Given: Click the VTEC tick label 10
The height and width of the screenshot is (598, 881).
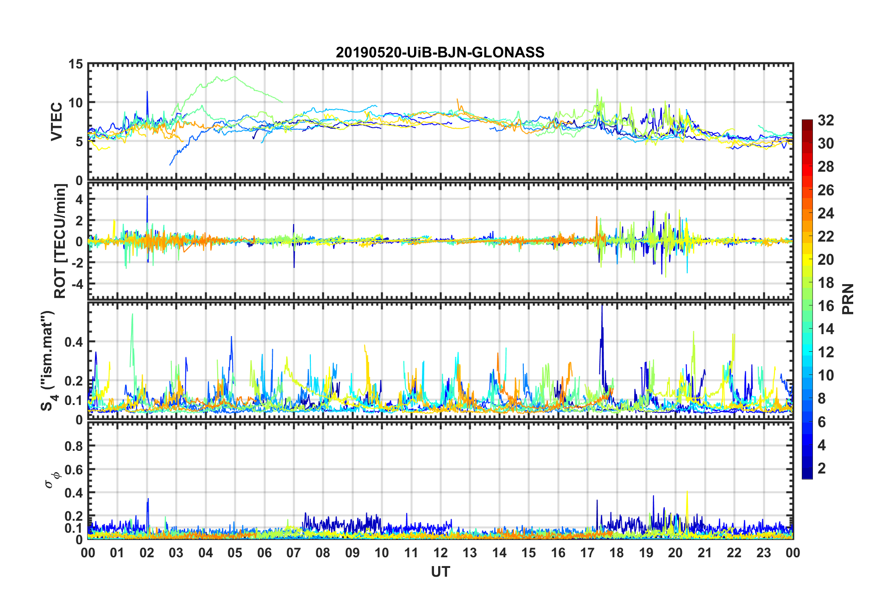Looking at the screenshot, I should coord(76,103).
